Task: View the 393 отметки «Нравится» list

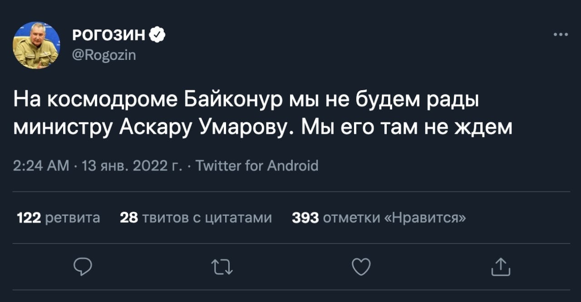Action: [379, 218]
